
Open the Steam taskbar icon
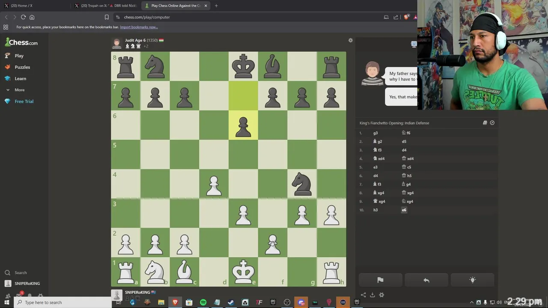tap(231, 302)
